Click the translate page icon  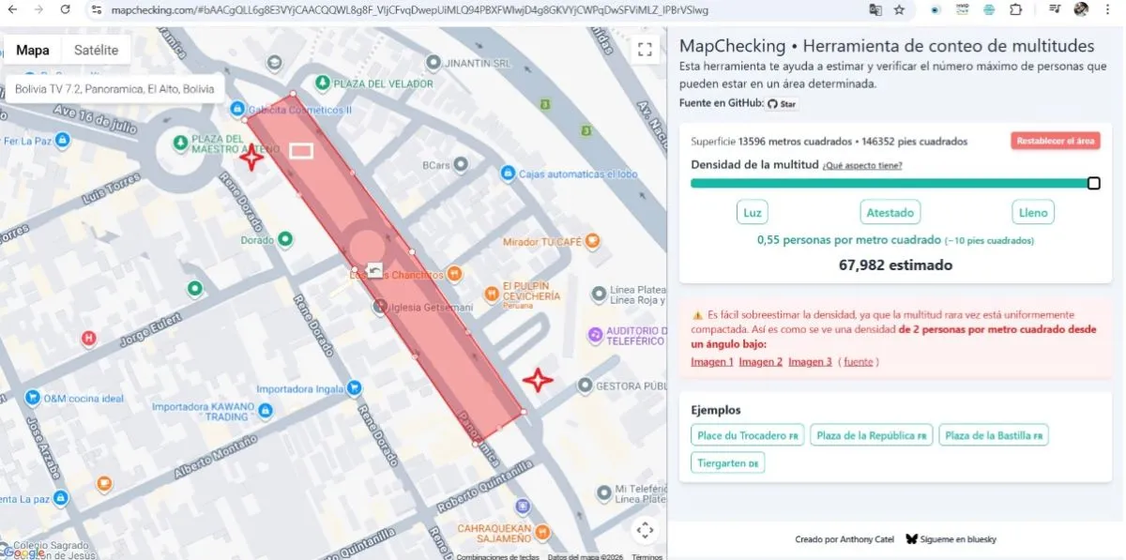[x=875, y=9]
